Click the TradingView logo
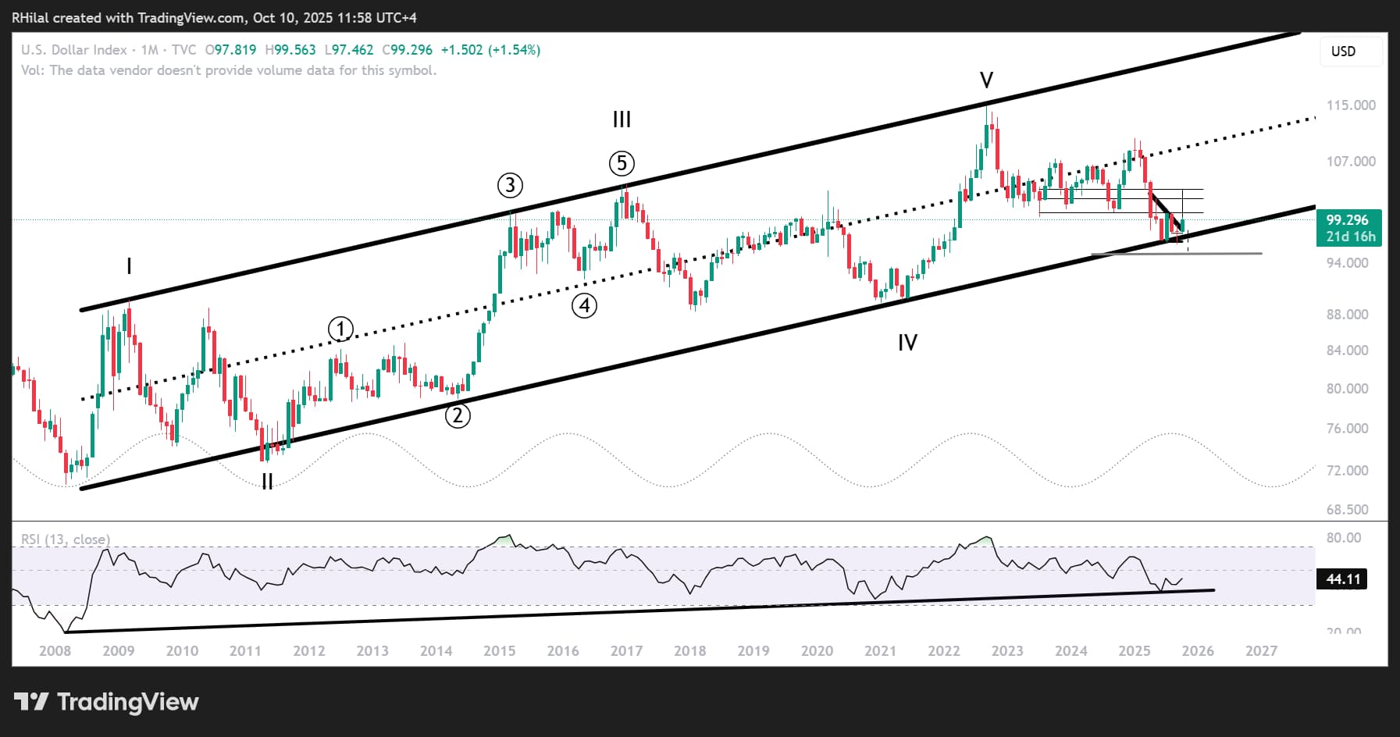 106,702
